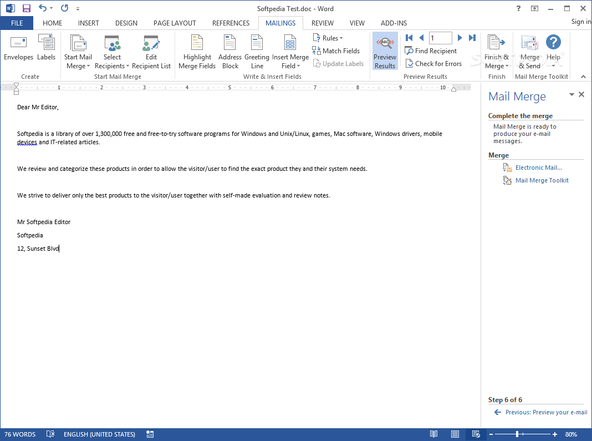Screen dimensions: 592x441
Task: Open Finish & Merge dropdown
Action: click(x=497, y=52)
